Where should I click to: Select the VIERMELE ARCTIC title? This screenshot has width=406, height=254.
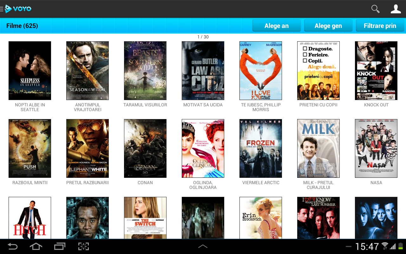[261, 183]
